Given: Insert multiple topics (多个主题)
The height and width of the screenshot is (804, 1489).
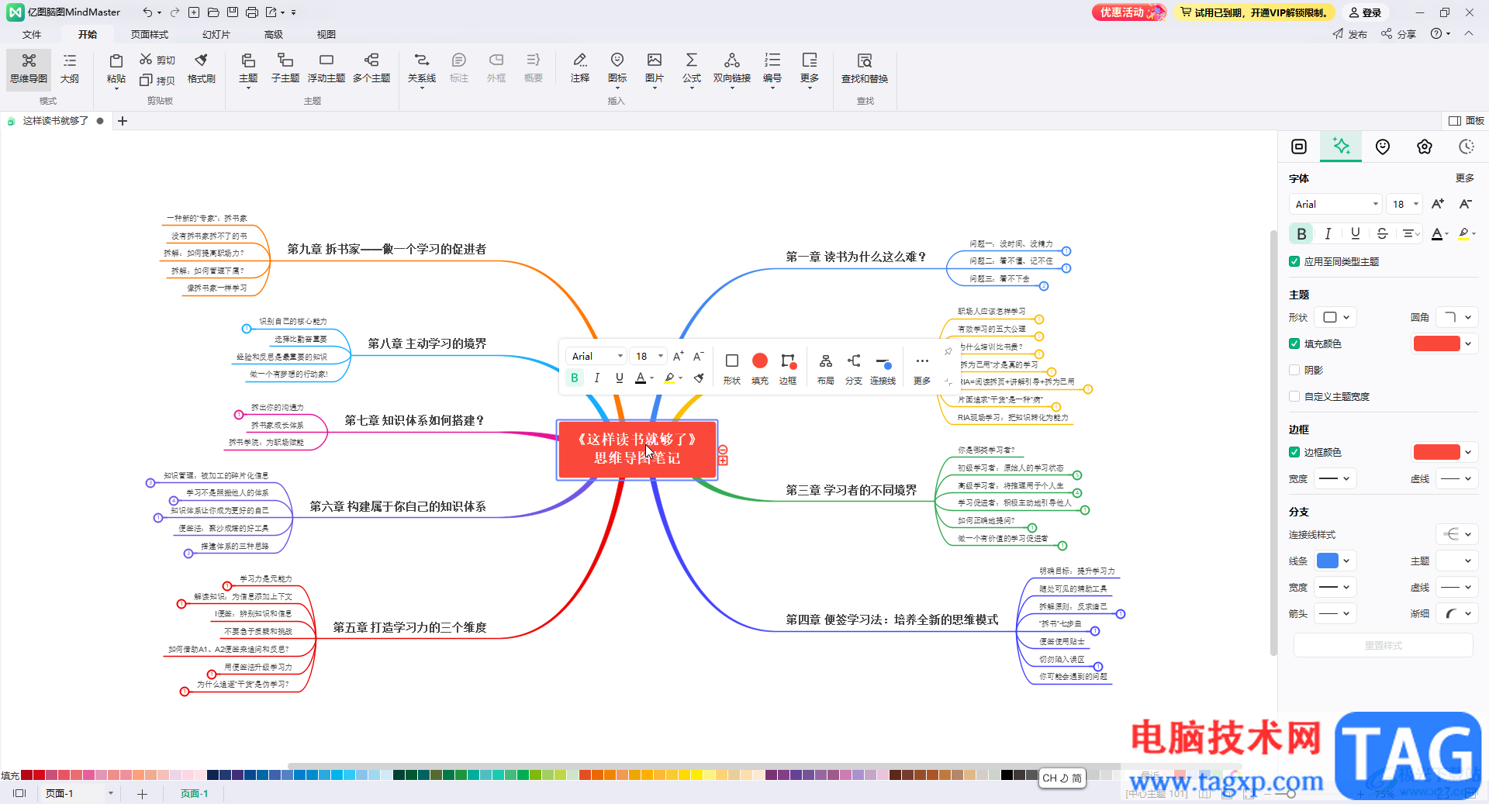Looking at the screenshot, I should [x=371, y=69].
